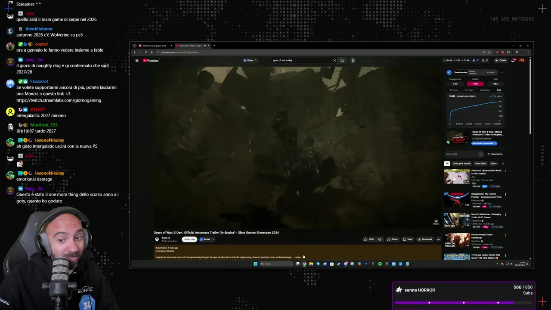Viewport: 551px width, 310px height.
Task: Select the From Xbox chip
Action: pyautogui.click(x=481, y=164)
